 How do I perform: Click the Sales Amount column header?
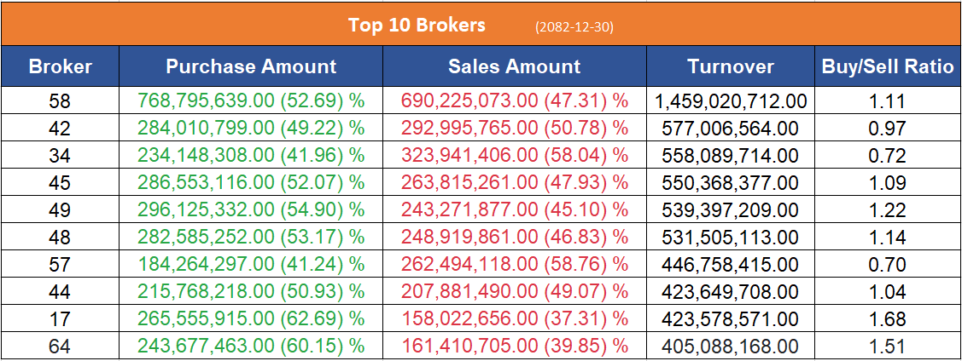click(x=514, y=66)
